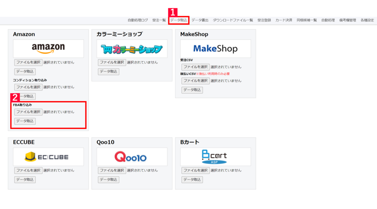Click the Bカート panel heading text
The height and width of the screenshot is (209, 377).
(190, 142)
